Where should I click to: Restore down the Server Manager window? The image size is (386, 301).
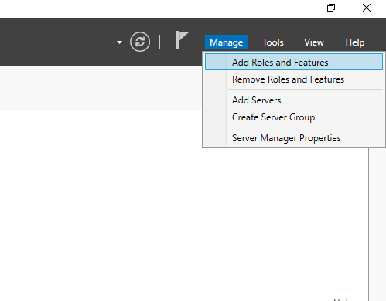[331, 8]
